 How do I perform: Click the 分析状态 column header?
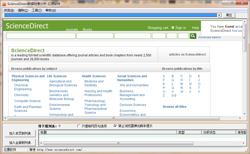219,132
